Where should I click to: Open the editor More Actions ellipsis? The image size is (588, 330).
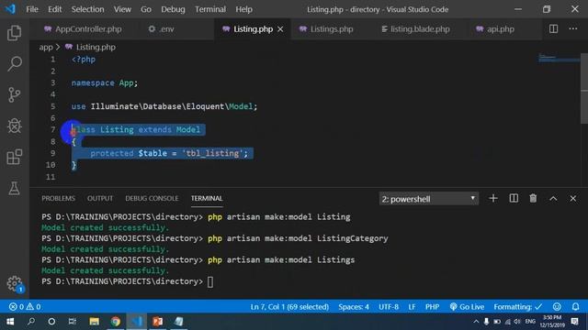click(x=573, y=28)
